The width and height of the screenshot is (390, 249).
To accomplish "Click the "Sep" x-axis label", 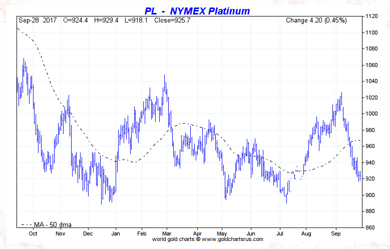I will point(336,233).
